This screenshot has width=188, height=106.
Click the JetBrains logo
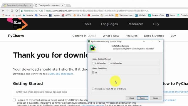[x=17, y=24]
